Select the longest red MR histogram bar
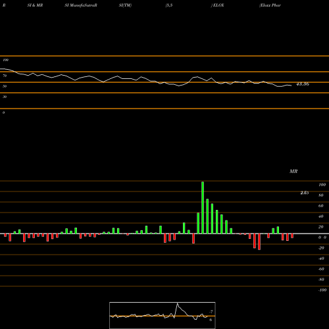The height and width of the screenshot is (329, 329). pos(259,241)
